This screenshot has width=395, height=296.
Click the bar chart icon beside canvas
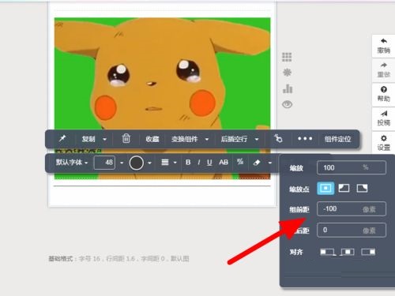click(x=288, y=88)
